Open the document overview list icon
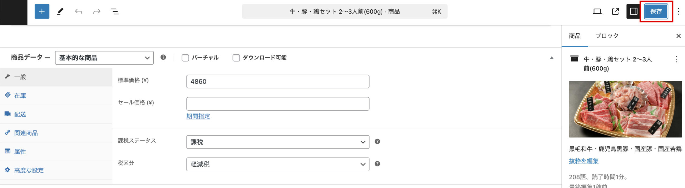Viewport: 685px width, 188px height. tap(115, 11)
